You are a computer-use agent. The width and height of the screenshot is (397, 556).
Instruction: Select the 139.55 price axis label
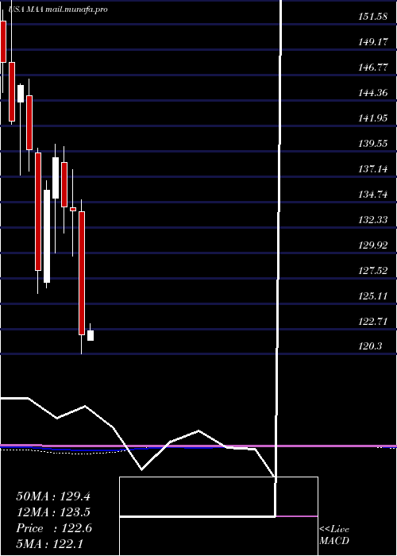(372, 144)
